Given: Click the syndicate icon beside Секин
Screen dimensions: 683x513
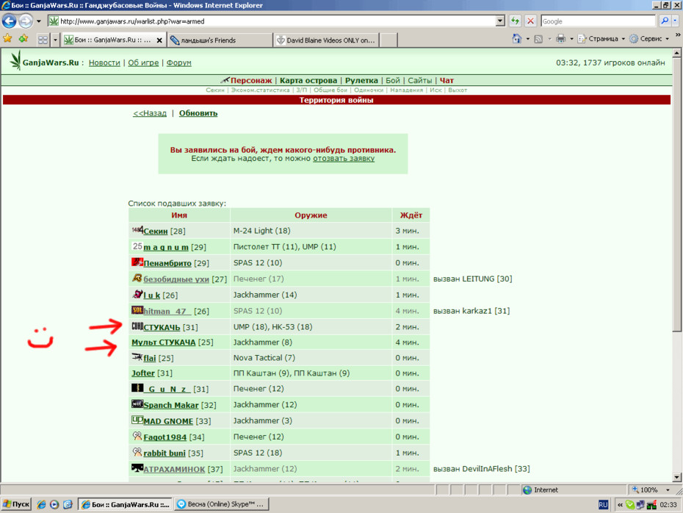Looking at the screenshot, I should point(137,230).
